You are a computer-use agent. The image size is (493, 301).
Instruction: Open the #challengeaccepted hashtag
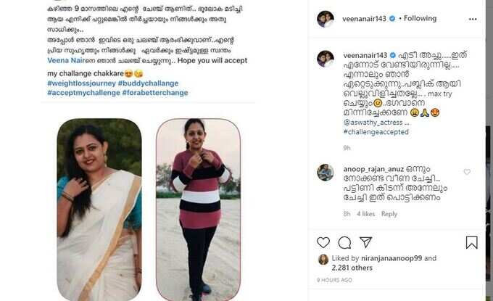pos(376,132)
